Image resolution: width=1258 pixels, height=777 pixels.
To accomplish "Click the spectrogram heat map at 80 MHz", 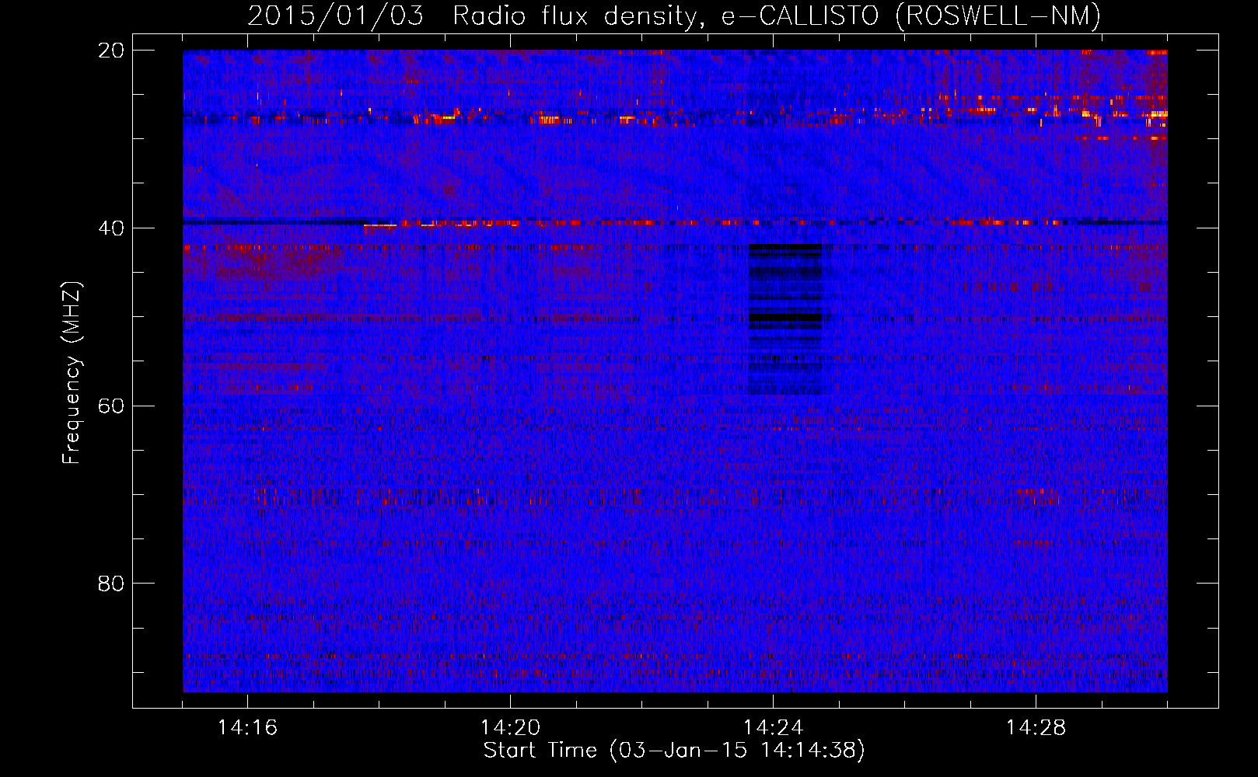I will (x=675, y=583).
